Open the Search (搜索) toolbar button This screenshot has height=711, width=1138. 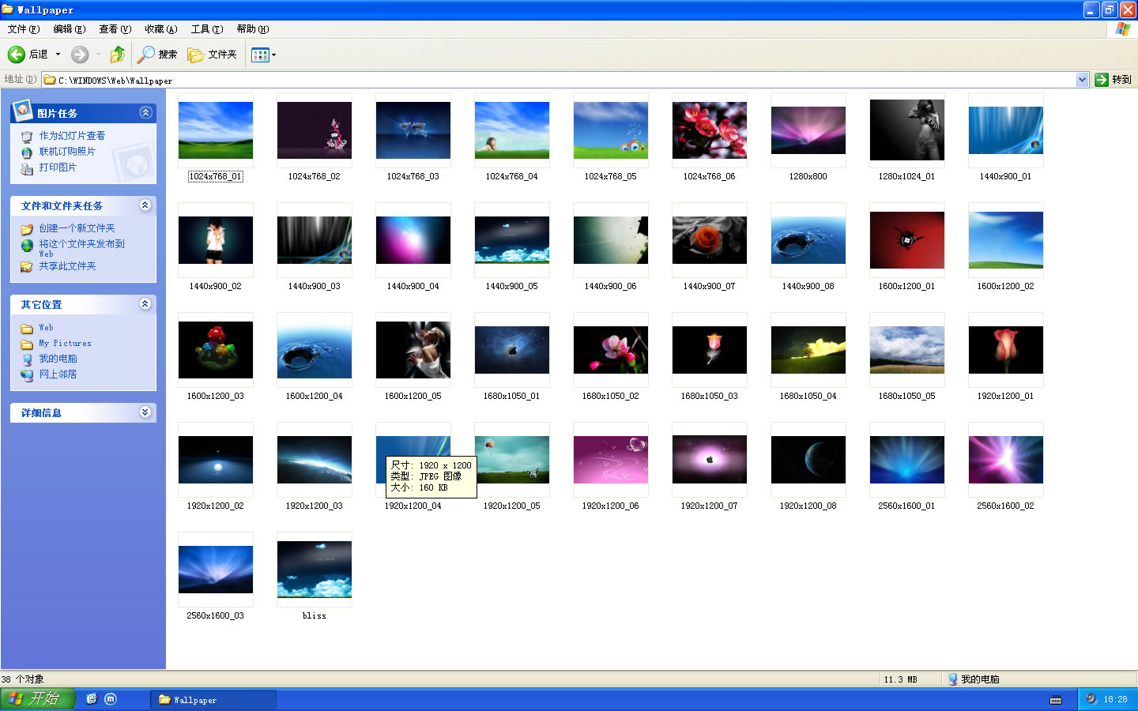point(156,55)
